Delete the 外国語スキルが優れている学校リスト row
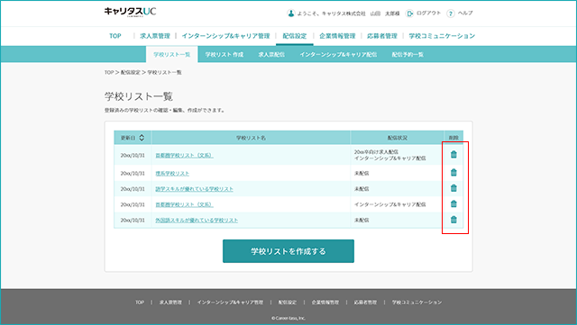Viewport: 577px width, 325px height. tap(453, 220)
